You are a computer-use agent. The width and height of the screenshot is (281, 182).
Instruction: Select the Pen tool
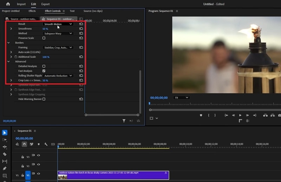click(x=5, y=168)
